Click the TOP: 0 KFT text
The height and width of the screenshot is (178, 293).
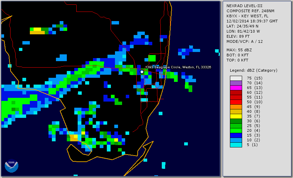click(237, 60)
